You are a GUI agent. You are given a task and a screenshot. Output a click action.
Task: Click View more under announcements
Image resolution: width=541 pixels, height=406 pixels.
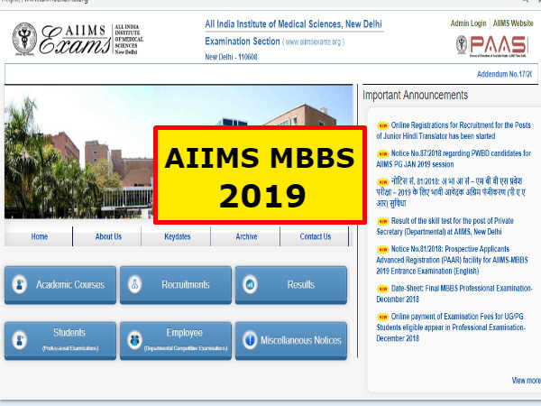tap(527, 381)
